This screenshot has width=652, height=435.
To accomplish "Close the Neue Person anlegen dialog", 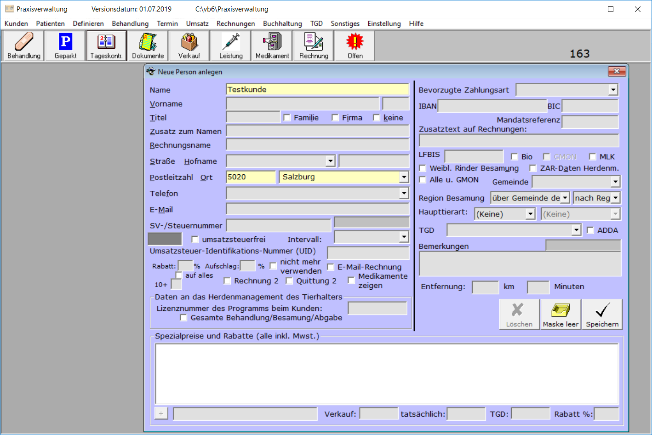I will pos(617,71).
